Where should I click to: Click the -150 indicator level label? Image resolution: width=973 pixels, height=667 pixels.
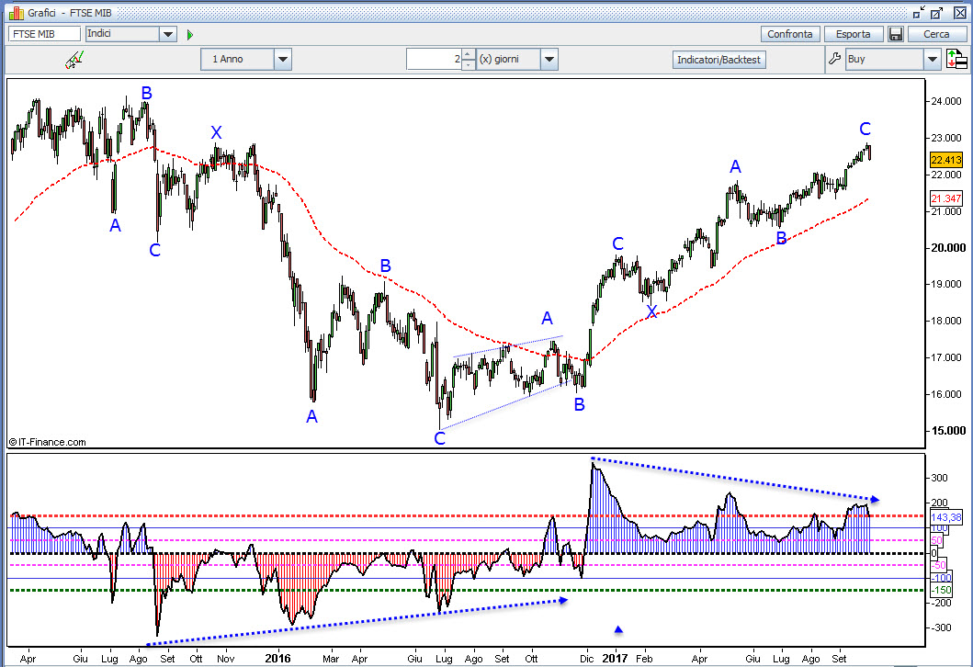942,590
